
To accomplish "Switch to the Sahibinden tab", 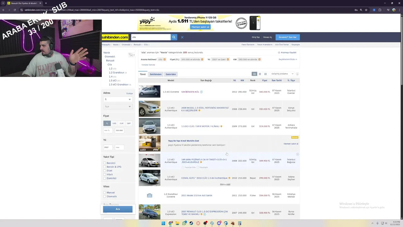I will [x=156, y=74].
